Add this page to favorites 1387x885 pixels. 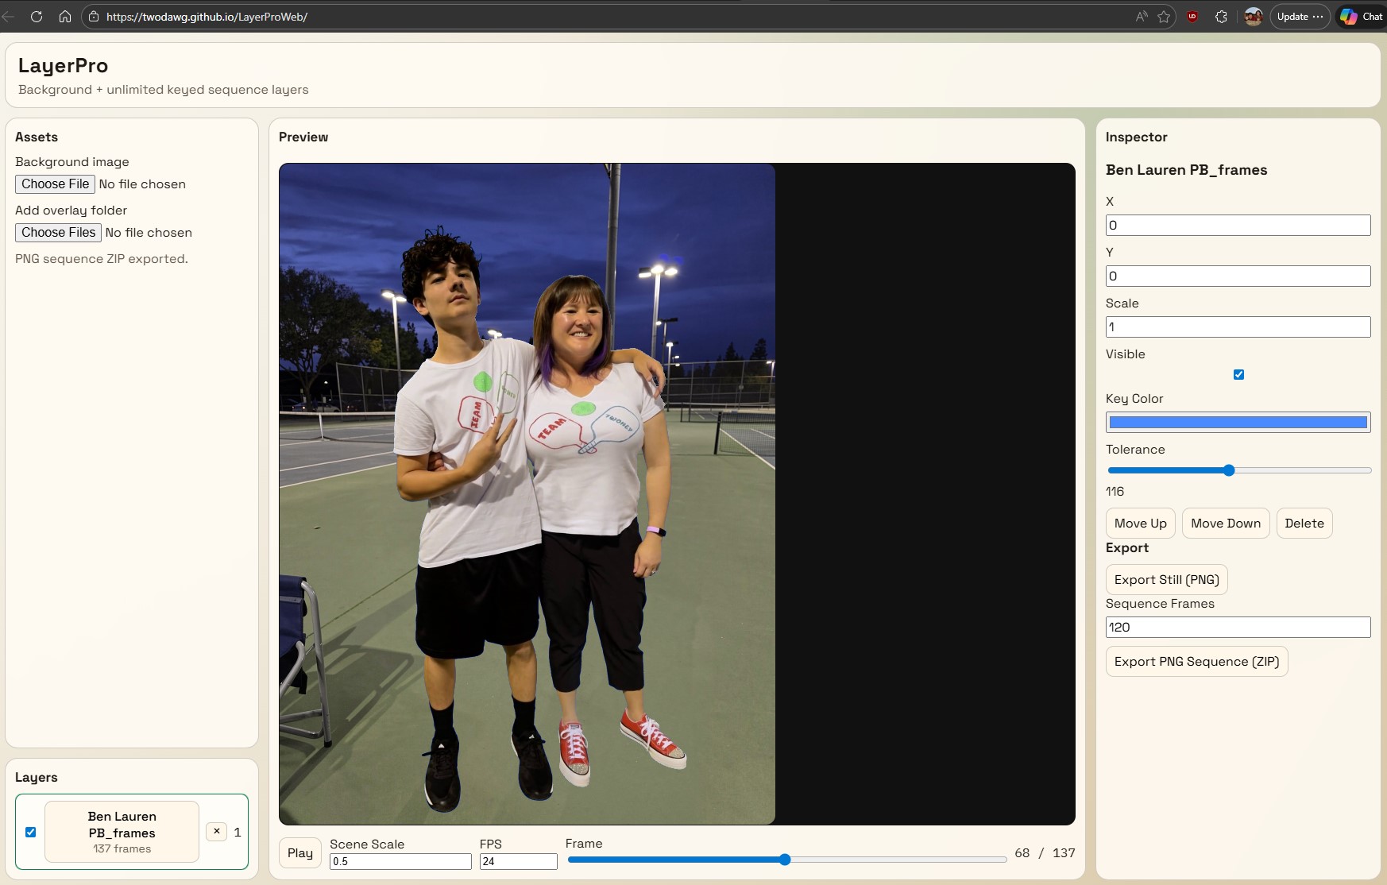pyautogui.click(x=1165, y=16)
